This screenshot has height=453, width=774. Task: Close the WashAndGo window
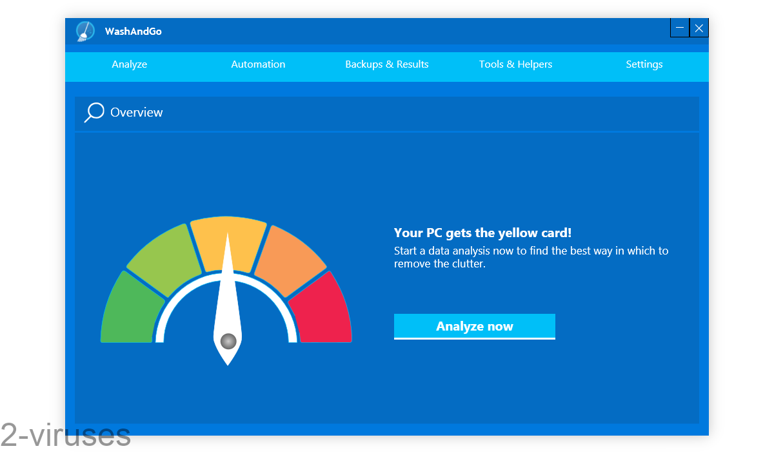pyautogui.click(x=699, y=28)
